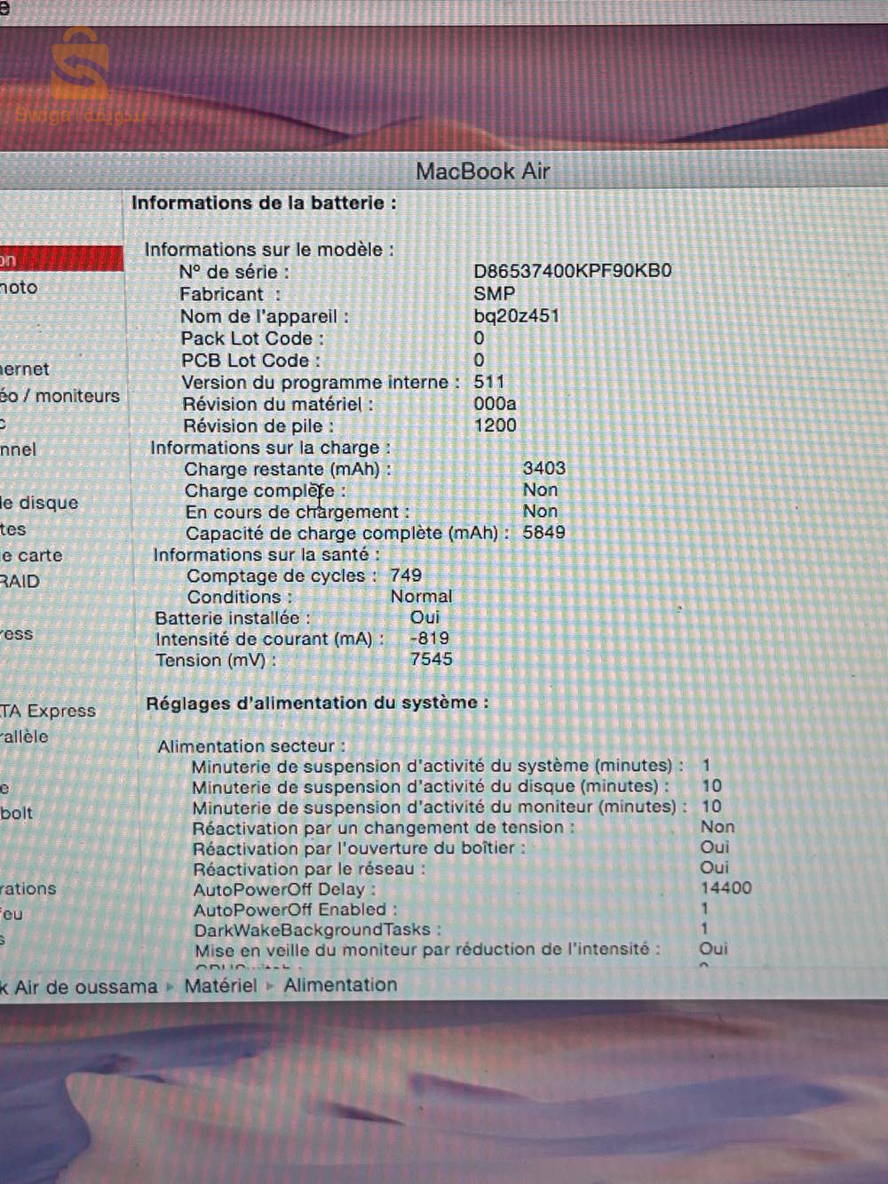The width and height of the screenshot is (888, 1184).
Task: Click the 'Réactivation par le réseau' label
Action: pyautogui.click(x=310, y=869)
